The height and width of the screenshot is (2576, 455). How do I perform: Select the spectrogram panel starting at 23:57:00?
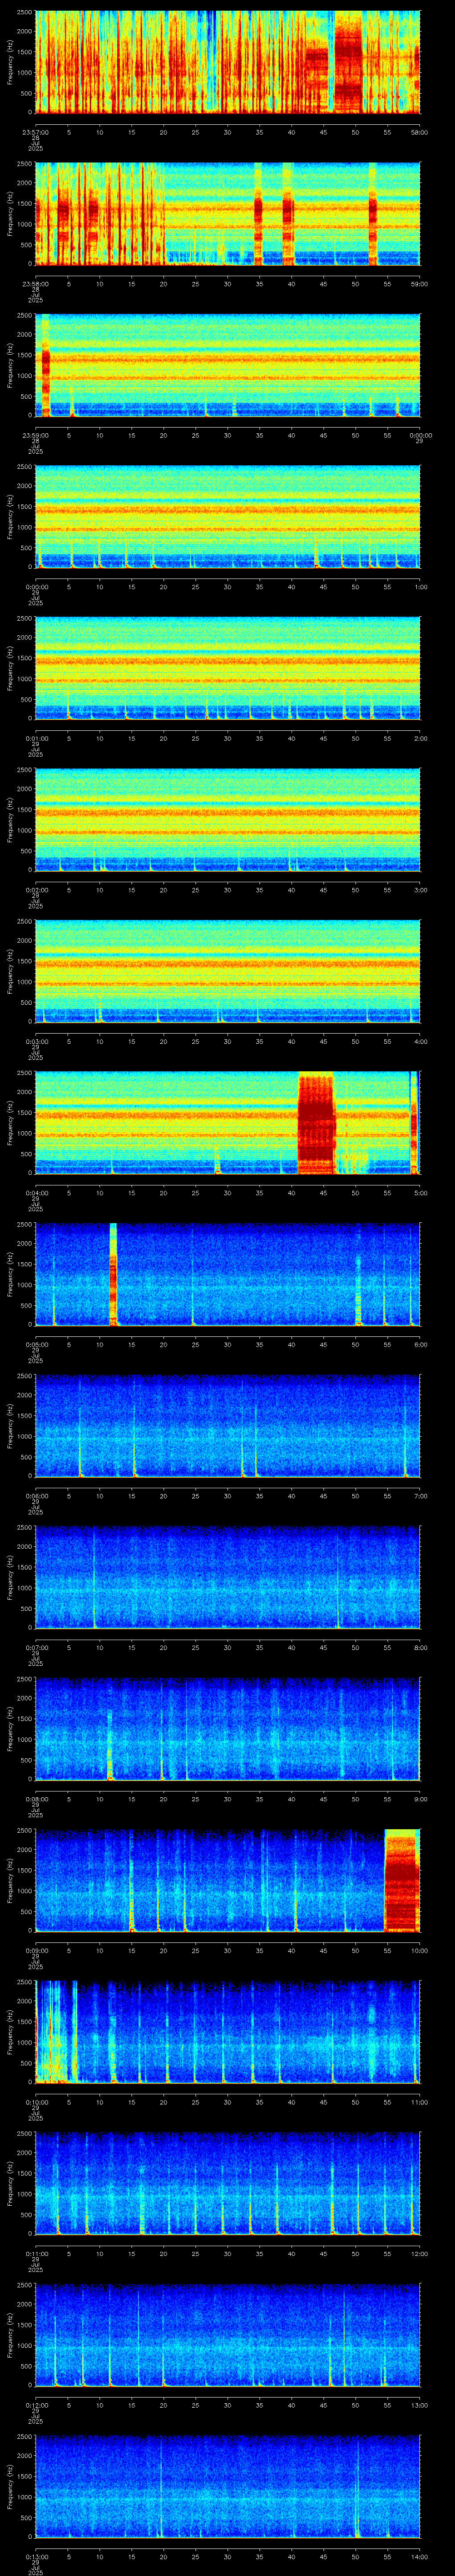[x=227, y=62]
